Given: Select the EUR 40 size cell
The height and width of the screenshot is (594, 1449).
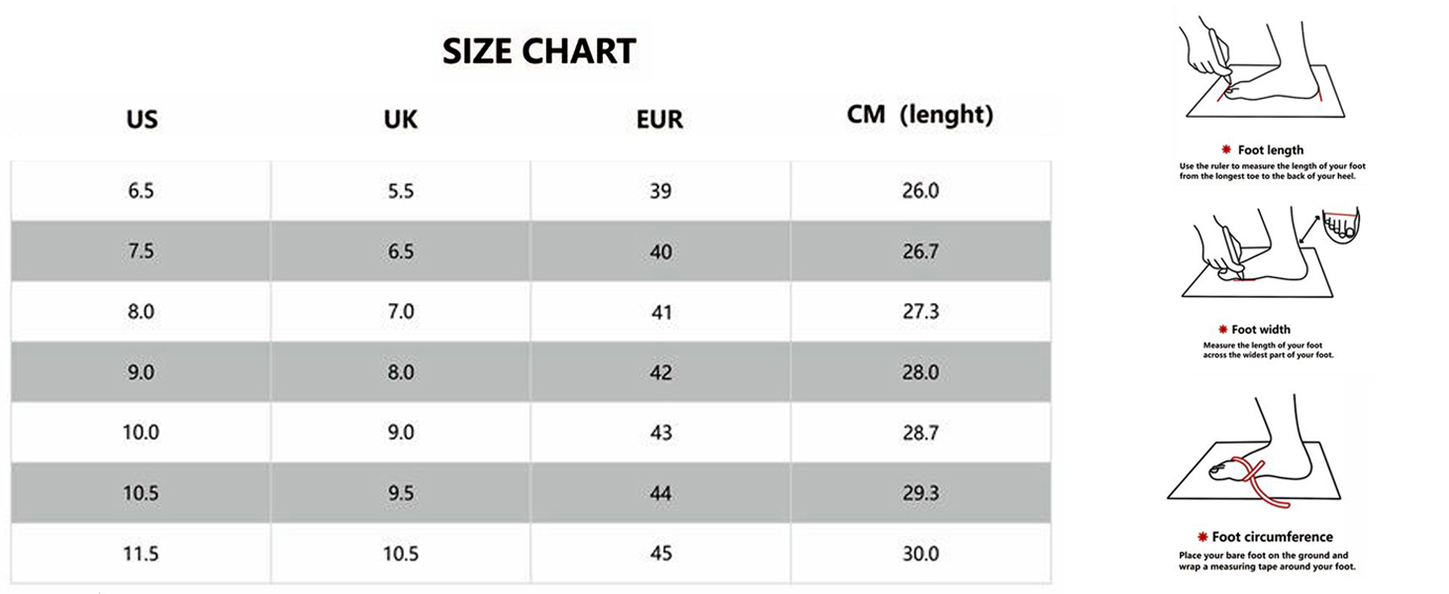Looking at the screenshot, I should (660, 251).
